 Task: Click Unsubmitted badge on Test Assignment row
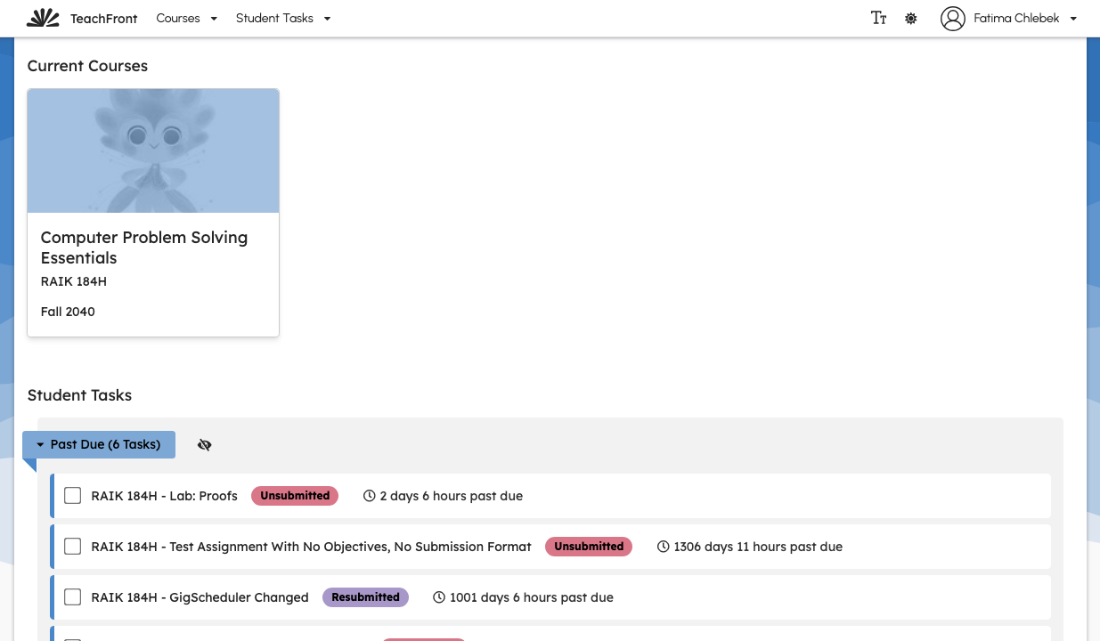[589, 547]
